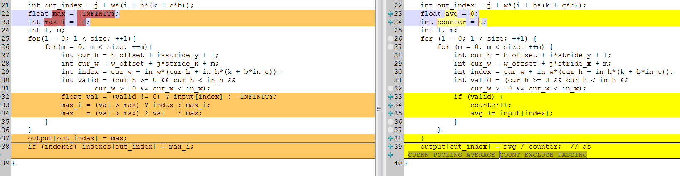Click the plus marker beside the CUDNN_POOLING line

[391, 155]
